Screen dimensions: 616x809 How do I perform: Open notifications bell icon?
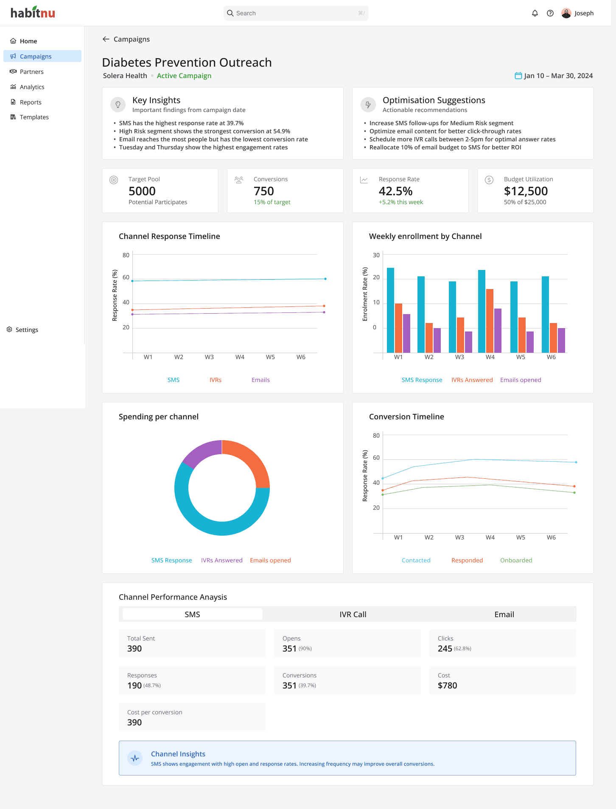coord(535,13)
